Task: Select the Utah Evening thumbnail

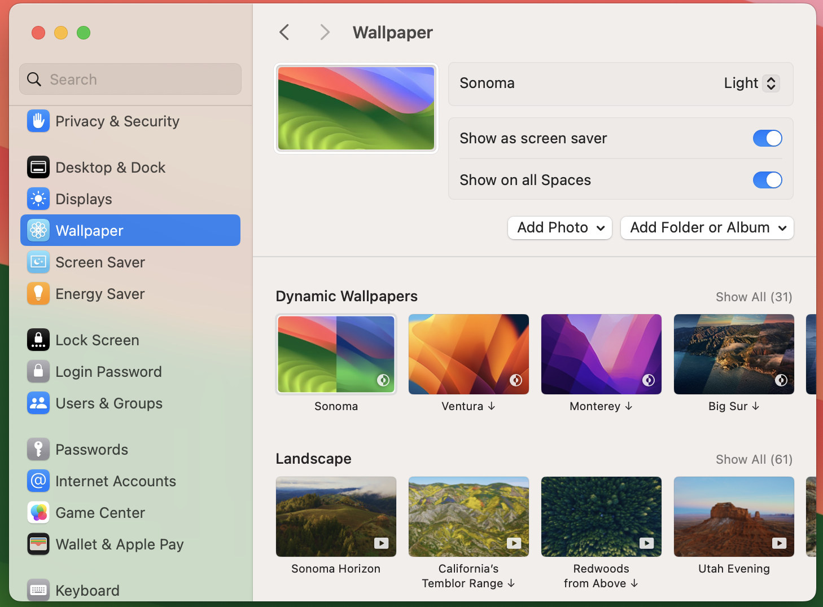Action: click(x=734, y=517)
